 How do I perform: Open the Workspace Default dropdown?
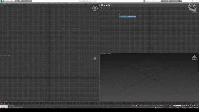(x=9, y=1)
